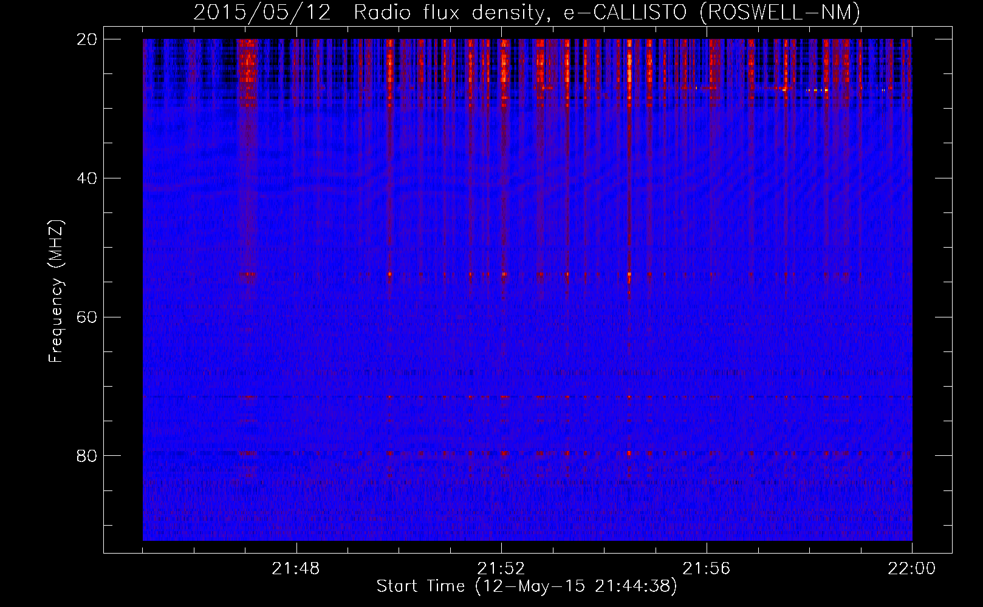Click the 21:52 time axis label
The image size is (983, 607).
point(501,569)
